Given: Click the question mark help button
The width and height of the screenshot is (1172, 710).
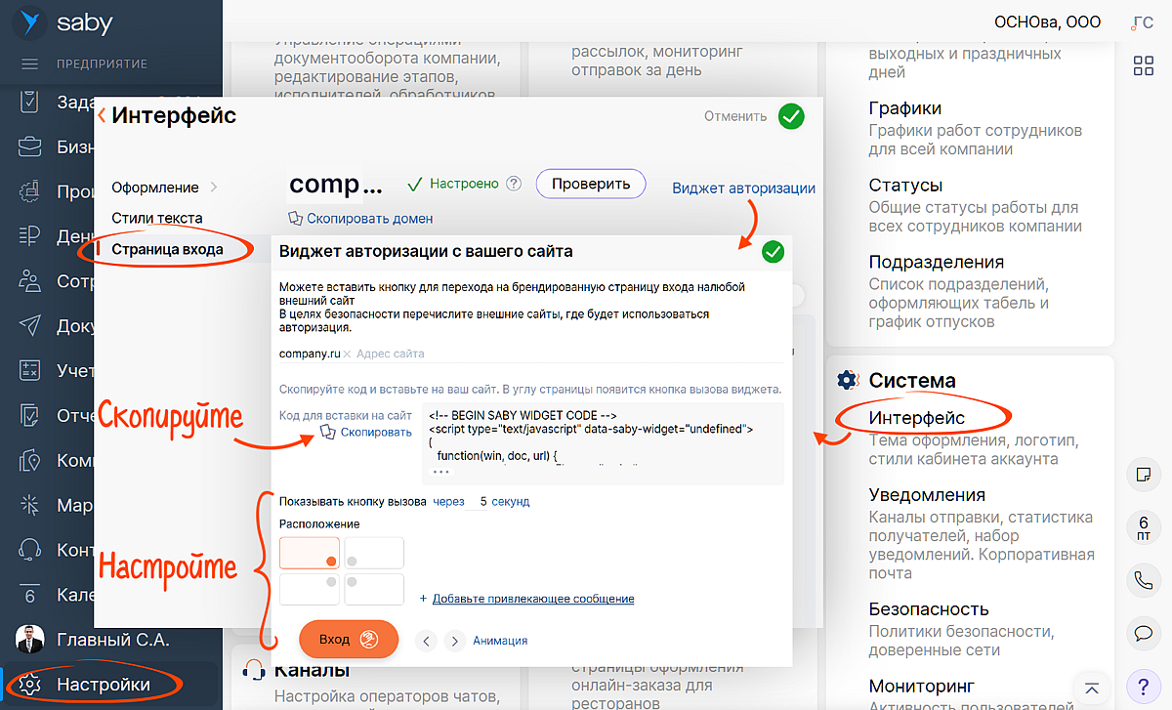Looking at the screenshot, I should click(1143, 684).
